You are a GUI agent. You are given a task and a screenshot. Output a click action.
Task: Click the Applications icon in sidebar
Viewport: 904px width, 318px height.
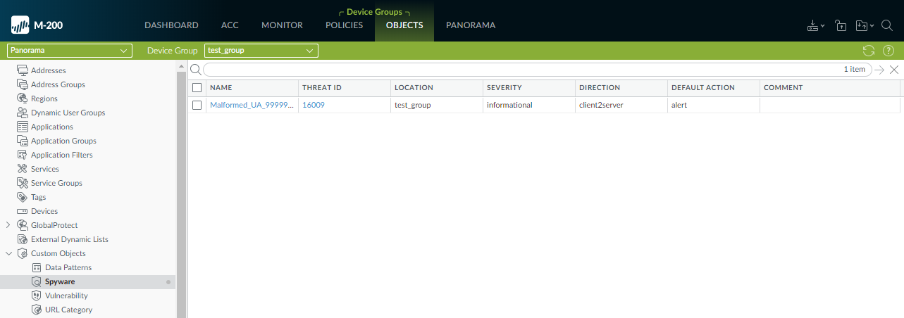23,127
